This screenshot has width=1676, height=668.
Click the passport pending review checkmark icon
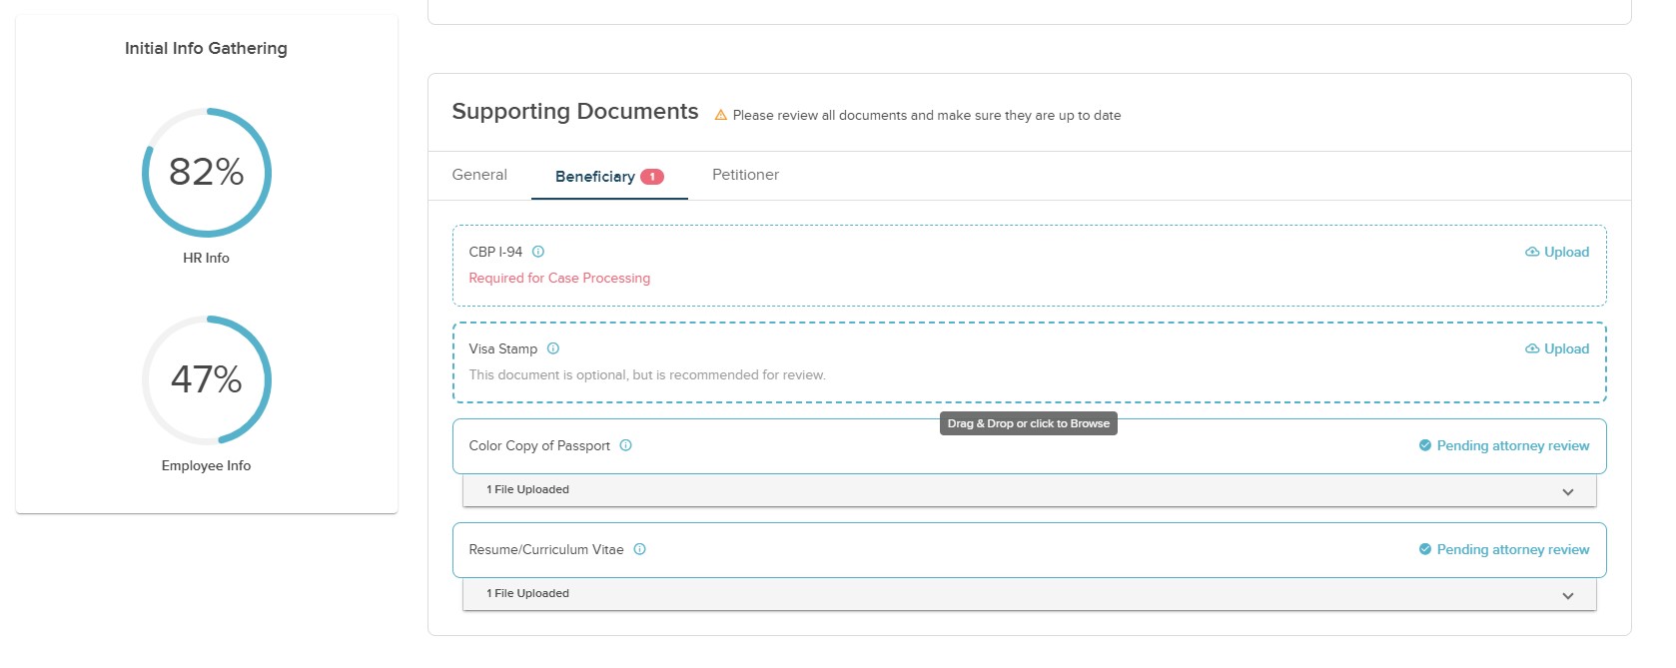pyautogui.click(x=1425, y=445)
